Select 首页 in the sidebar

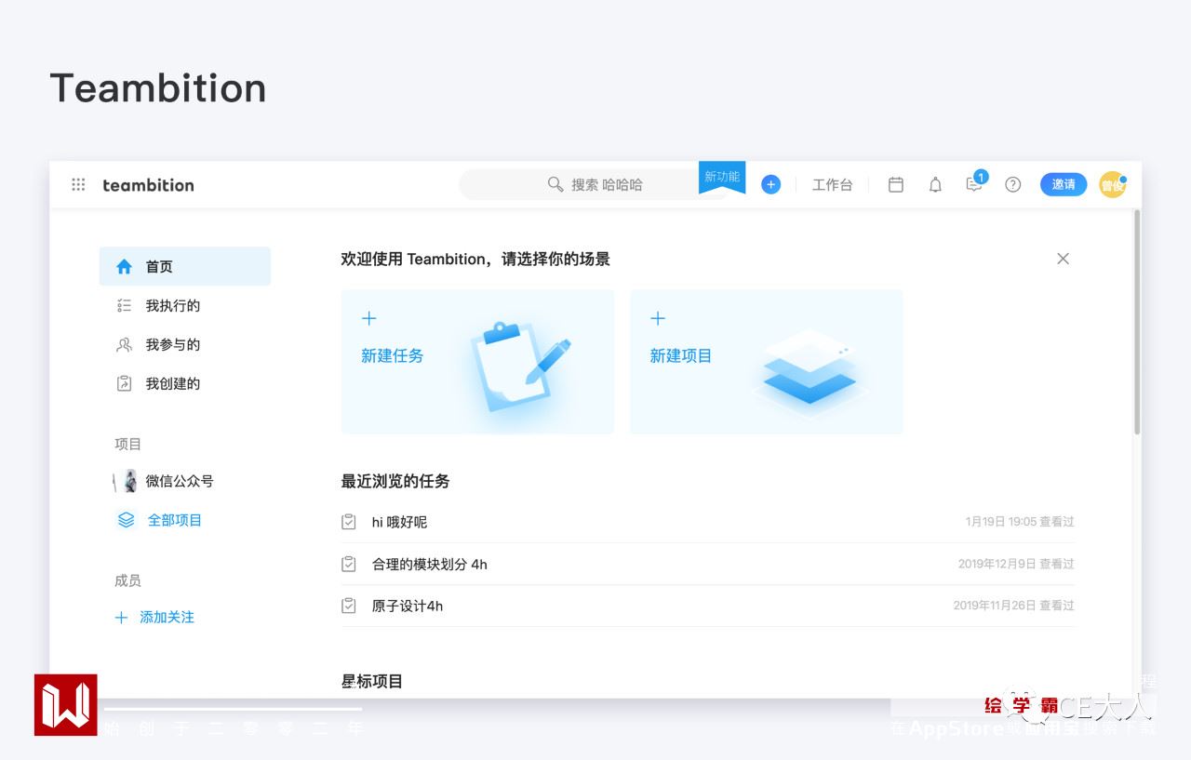(184, 266)
